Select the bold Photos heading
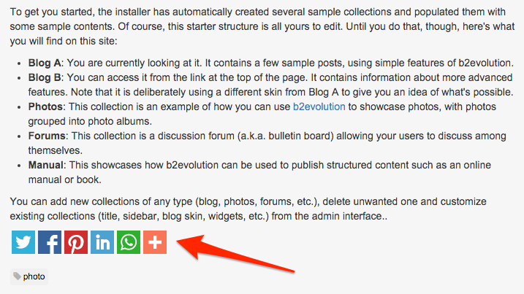 pyautogui.click(x=45, y=107)
